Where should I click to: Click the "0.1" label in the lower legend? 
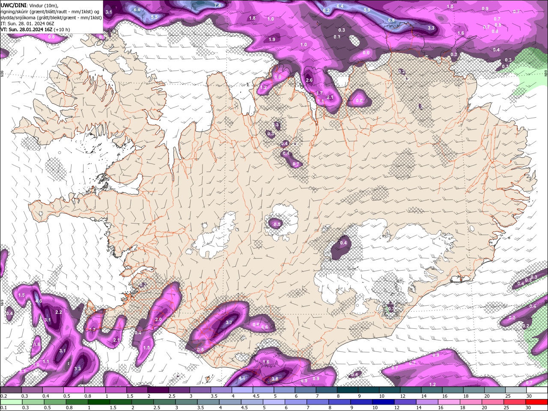pos(3,408)
